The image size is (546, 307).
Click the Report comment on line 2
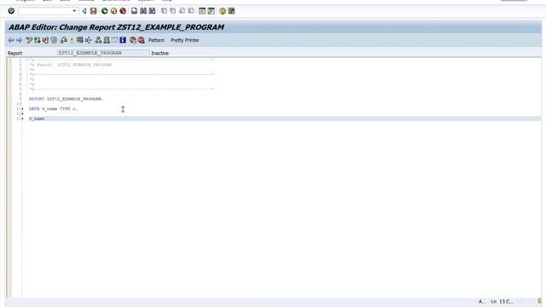pos(71,65)
